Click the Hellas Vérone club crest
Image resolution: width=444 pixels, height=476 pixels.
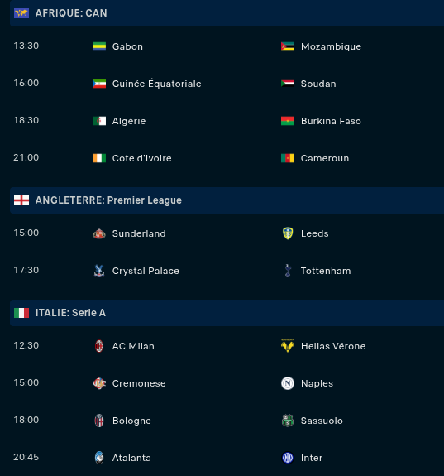click(288, 346)
